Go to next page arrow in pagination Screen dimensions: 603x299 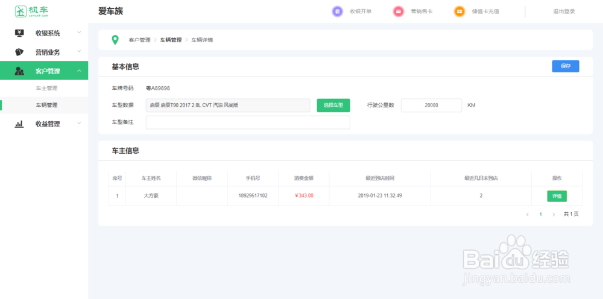pos(554,215)
